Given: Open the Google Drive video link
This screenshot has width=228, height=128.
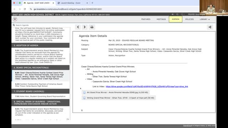Looking at the screenshot, I should pos(147,86).
